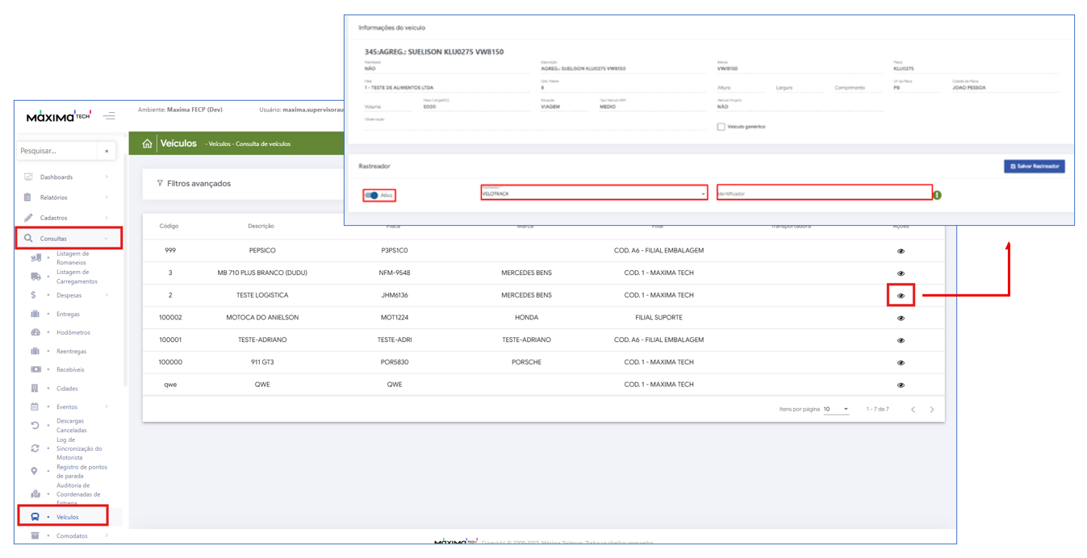Viewport: 1087px width, 558px height.
Task: Click the eye icon for the 911 GT3 row
Action: pos(901,363)
